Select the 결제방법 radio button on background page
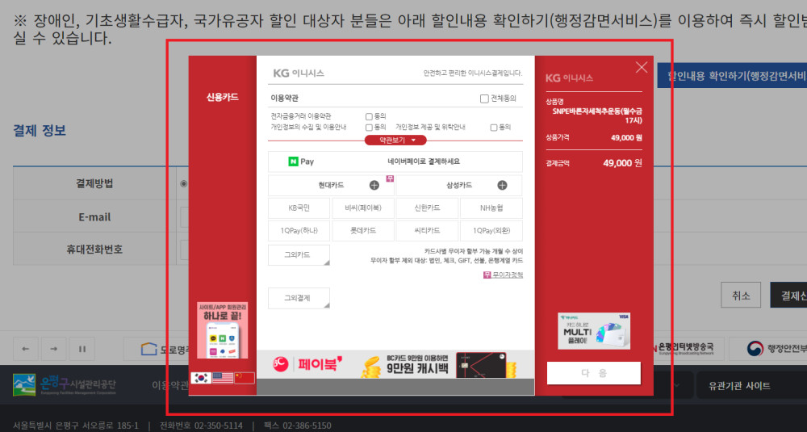807x432 pixels. [184, 184]
